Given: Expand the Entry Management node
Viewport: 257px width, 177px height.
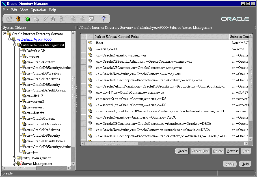Looking at the screenshot, I should pyautogui.click(x=14, y=158).
